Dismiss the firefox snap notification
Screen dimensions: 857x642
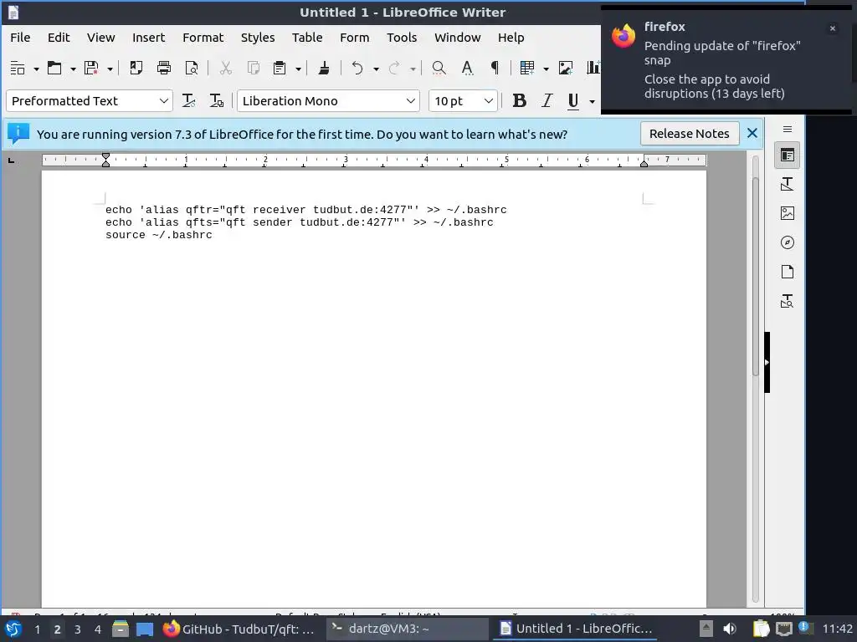[833, 28]
